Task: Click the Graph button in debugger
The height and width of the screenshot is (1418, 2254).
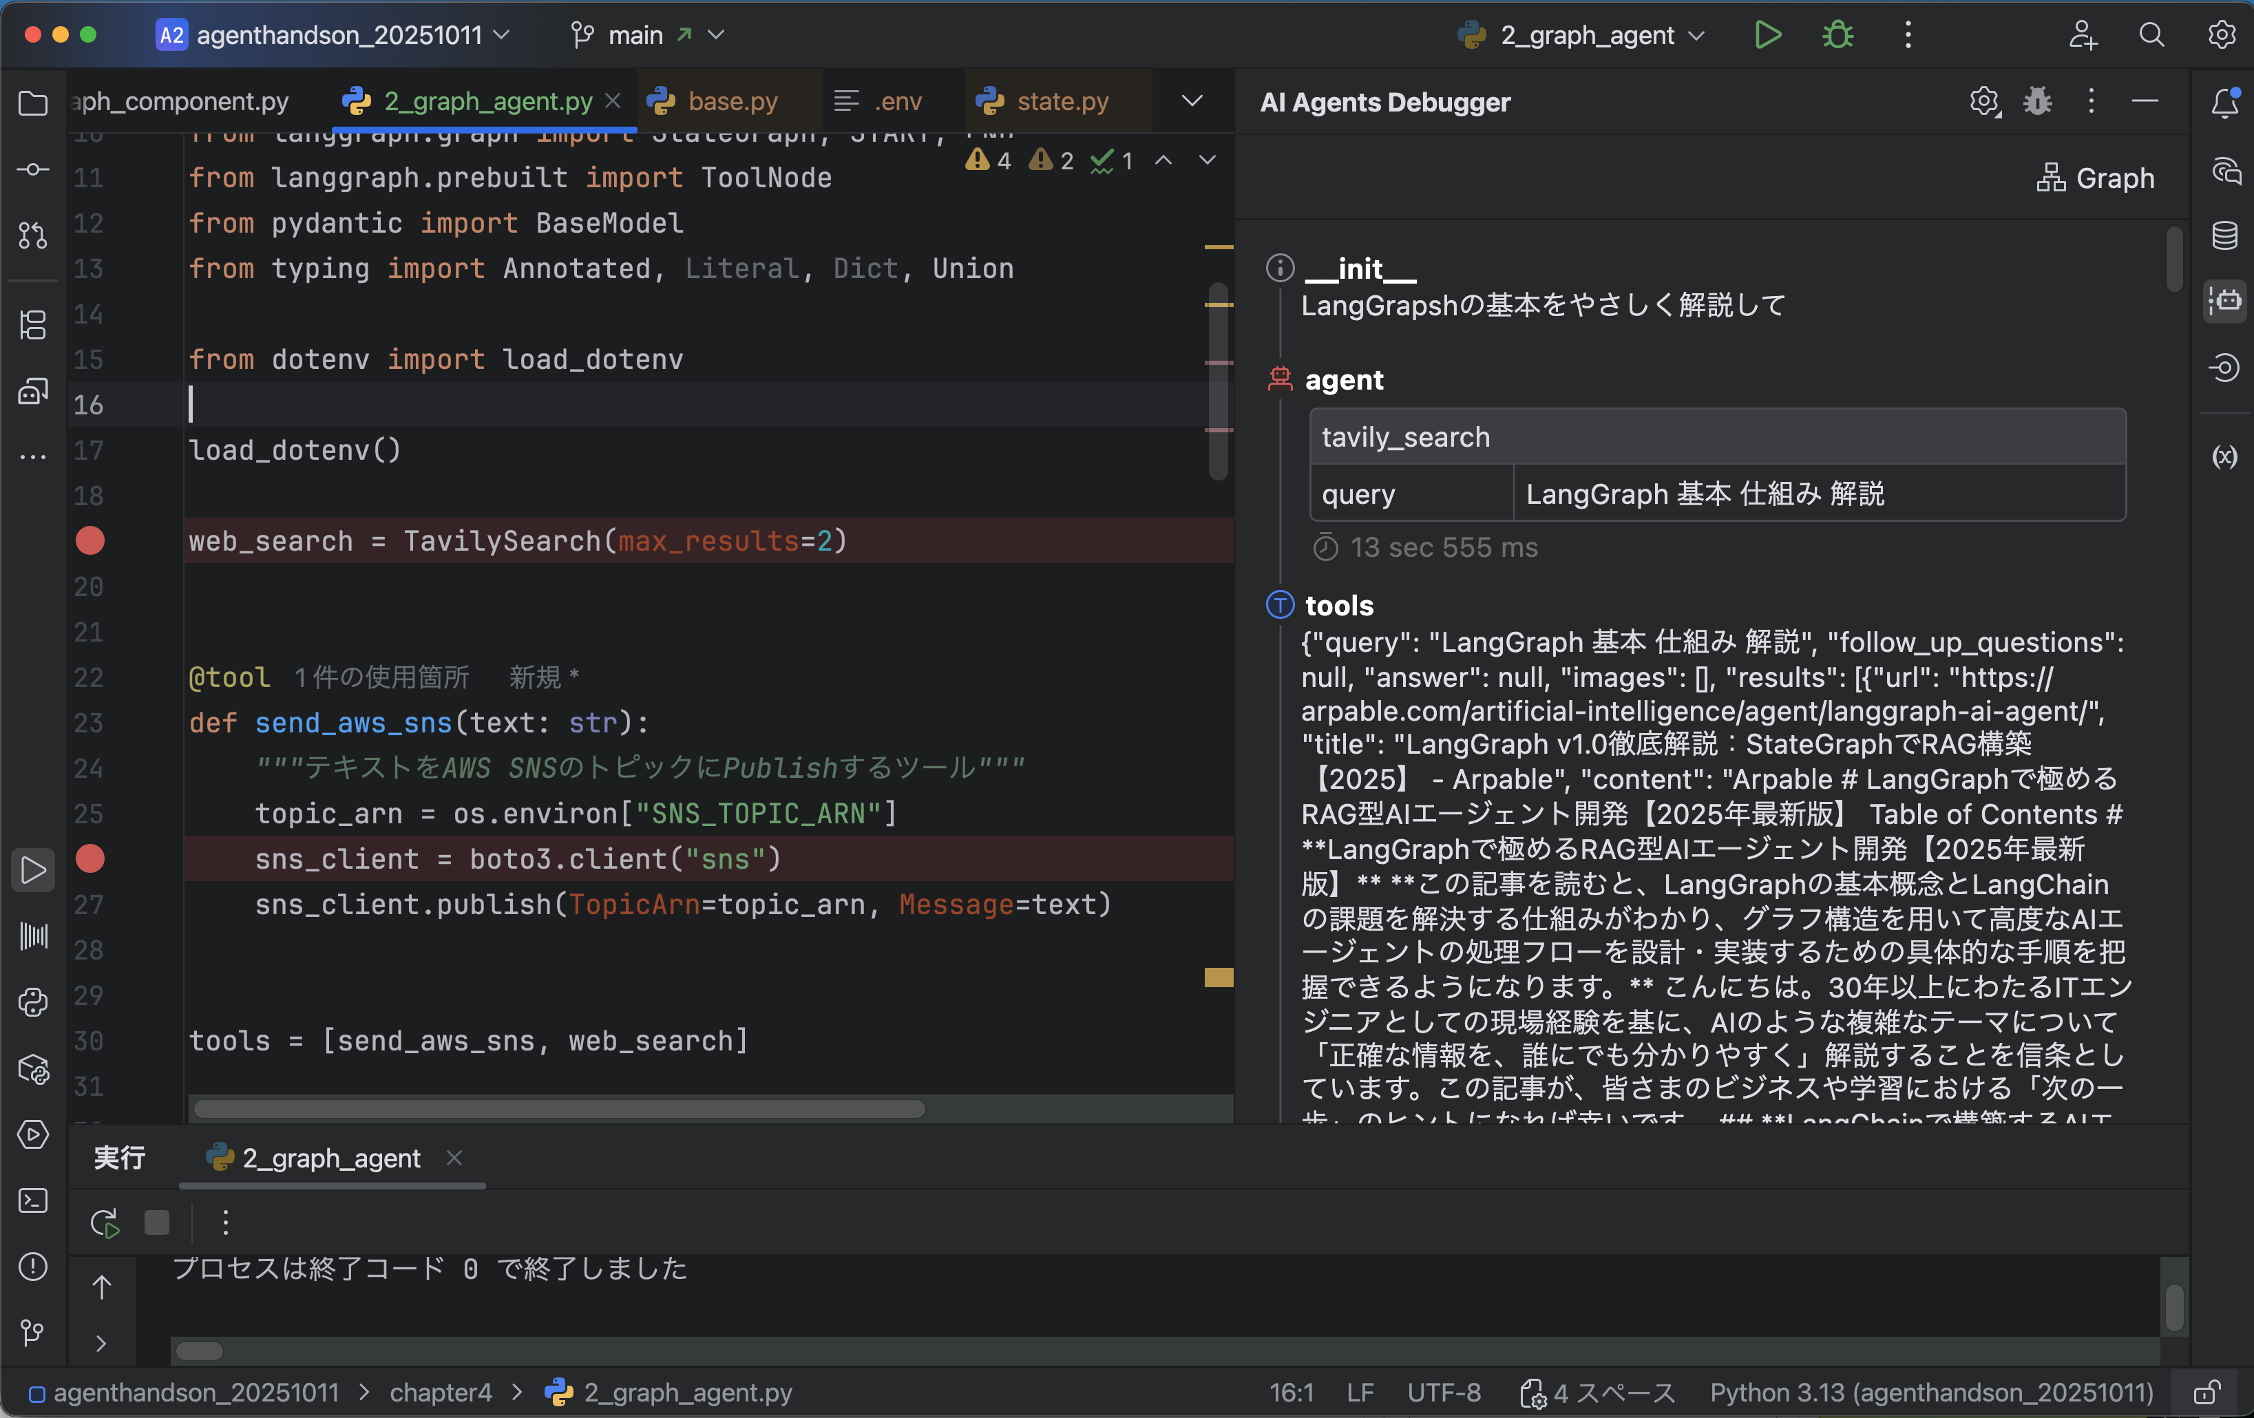Action: 2095,178
